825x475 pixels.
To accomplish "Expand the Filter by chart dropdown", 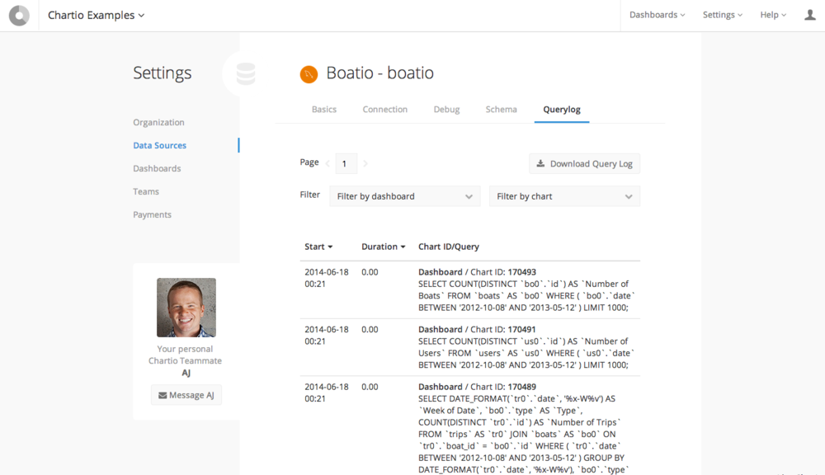I will [x=564, y=196].
